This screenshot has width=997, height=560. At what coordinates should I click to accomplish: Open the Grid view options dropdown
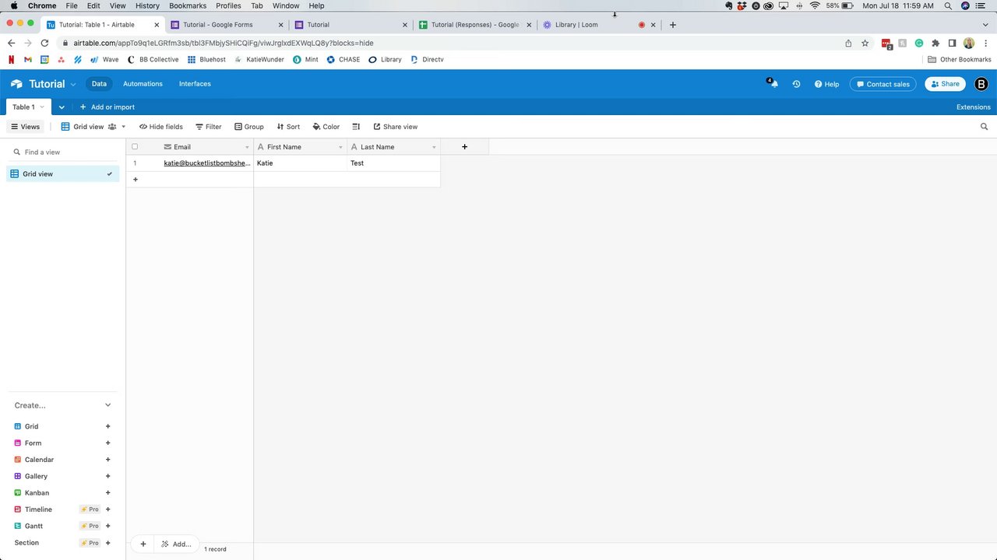tap(123, 127)
